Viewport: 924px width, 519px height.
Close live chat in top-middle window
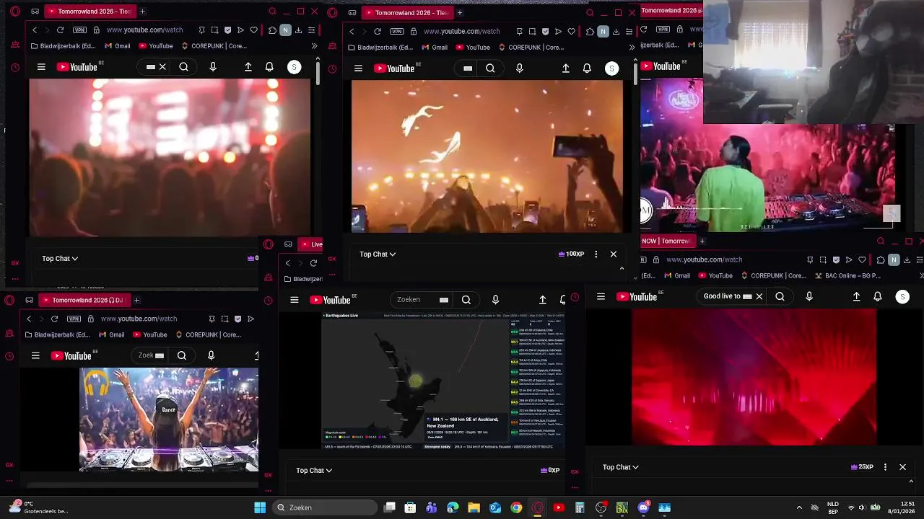point(614,254)
